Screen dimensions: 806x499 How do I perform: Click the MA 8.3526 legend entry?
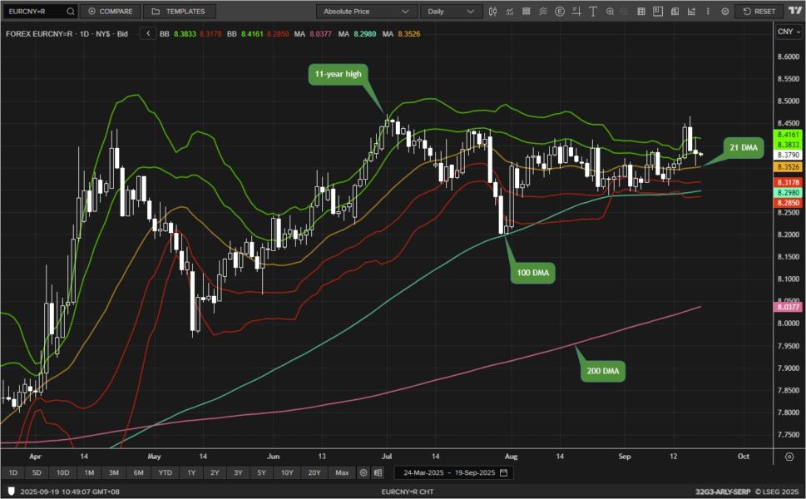point(402,34)
